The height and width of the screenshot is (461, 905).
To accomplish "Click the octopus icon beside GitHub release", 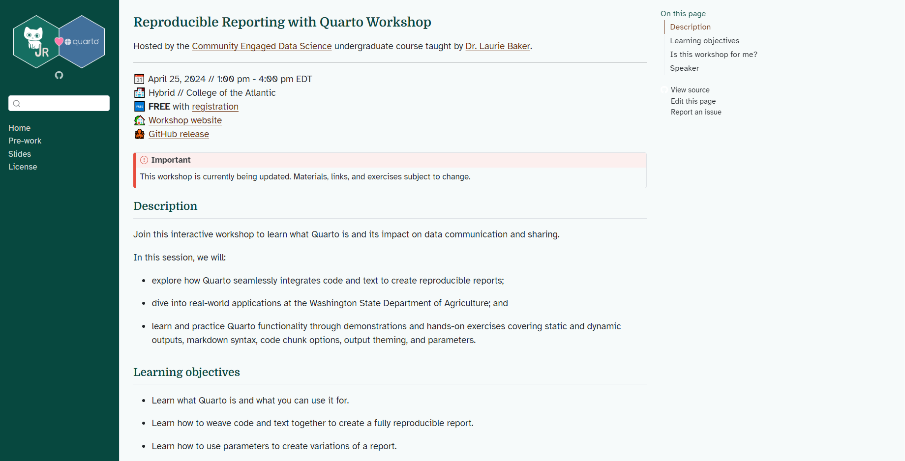I will point(139,134).
